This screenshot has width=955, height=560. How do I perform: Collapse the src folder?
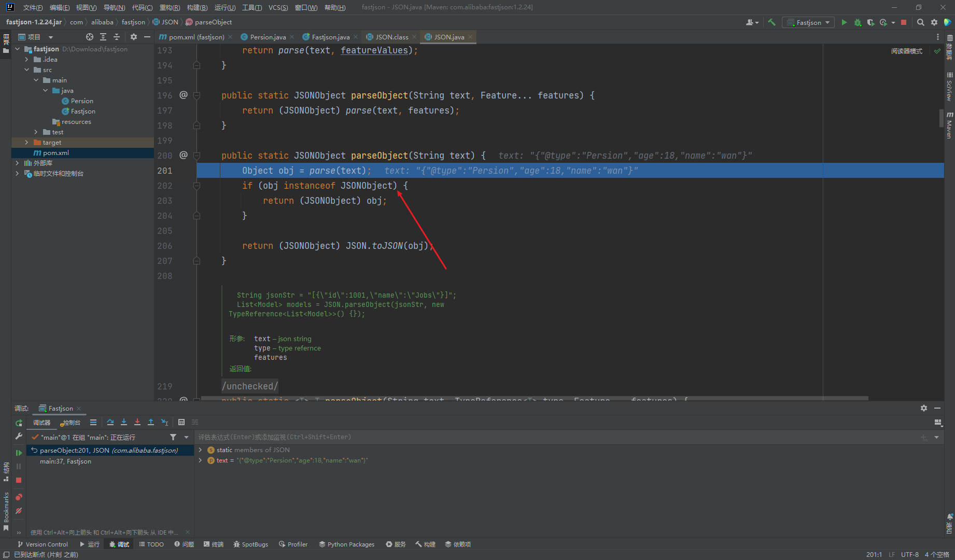(26, 70)
